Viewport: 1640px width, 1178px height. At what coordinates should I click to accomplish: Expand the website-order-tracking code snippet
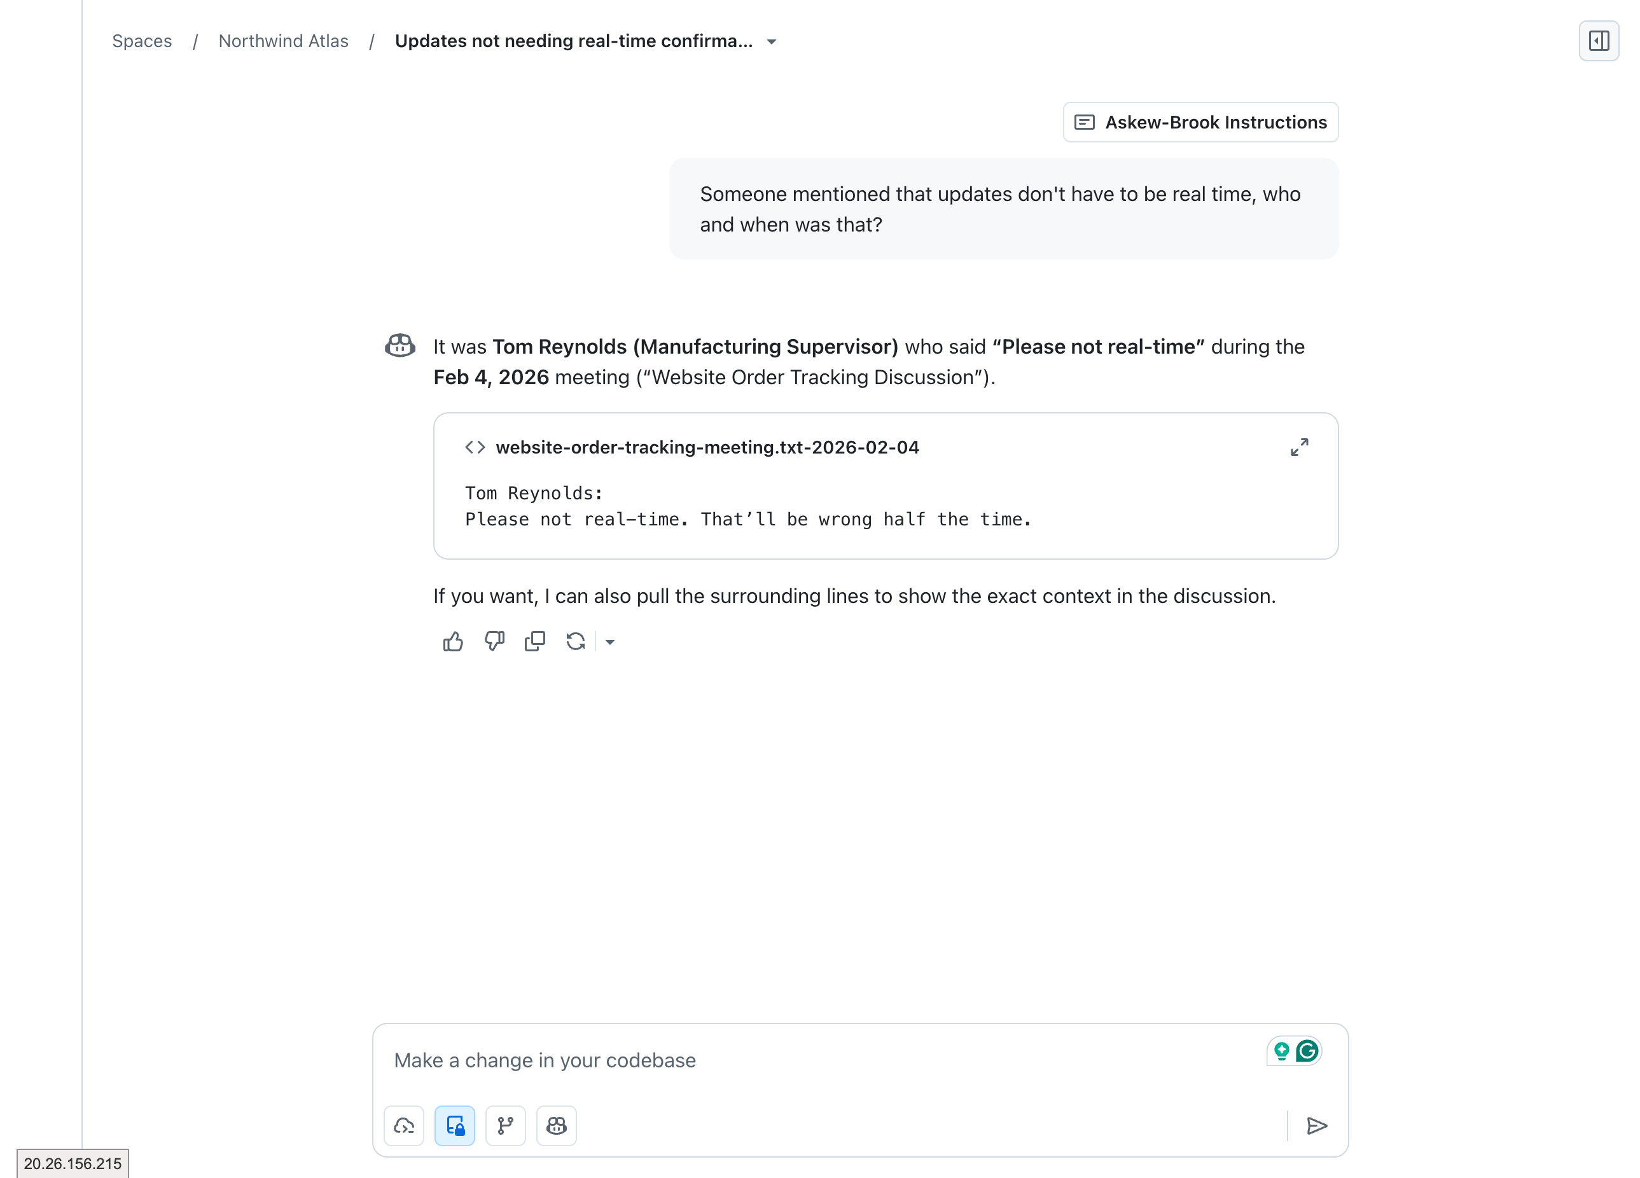1300,448
